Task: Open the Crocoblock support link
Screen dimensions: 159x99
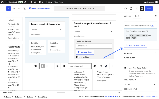Action: click(150, 96)
